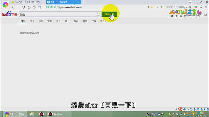This screenshot has height=117, width=209.
Task: Switch to the 地图 tab
Action: (x=85, y=21)
